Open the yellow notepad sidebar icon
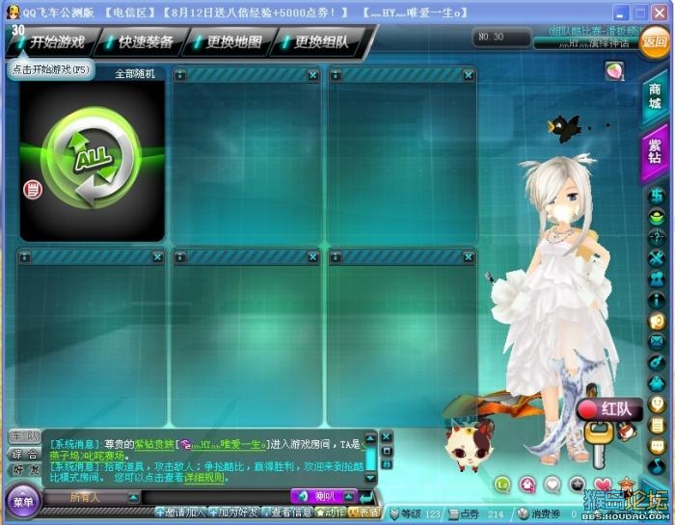Screen dimensions: 675x525 [657, 425]
